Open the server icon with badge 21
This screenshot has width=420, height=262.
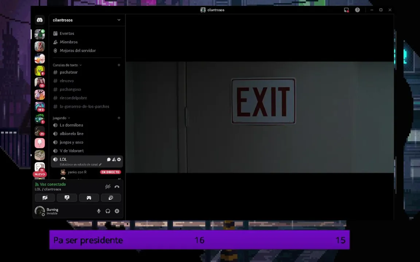pyautogui.click(x=40, y=131)
